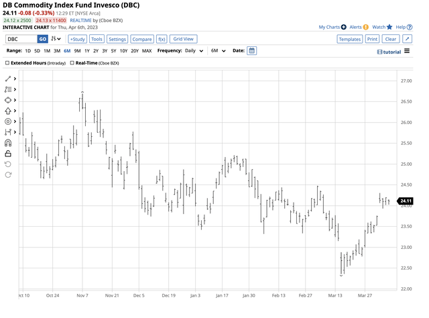The width and height of the screenshot is (429, 318).
Task: Open the date calendar picker icon
Action: click(x=252, y=51)
